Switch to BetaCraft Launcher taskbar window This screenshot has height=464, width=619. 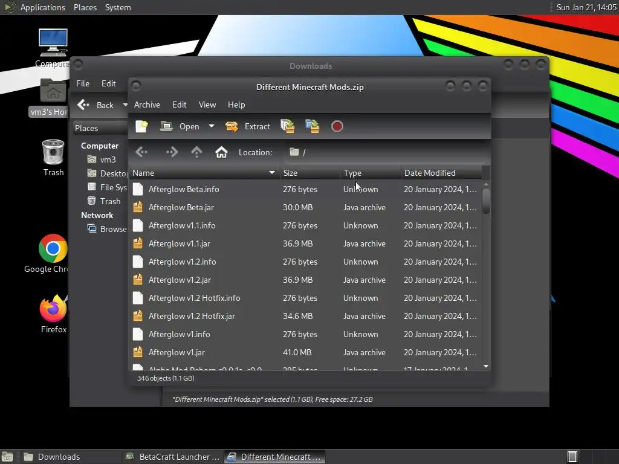(x=172, y=457)
